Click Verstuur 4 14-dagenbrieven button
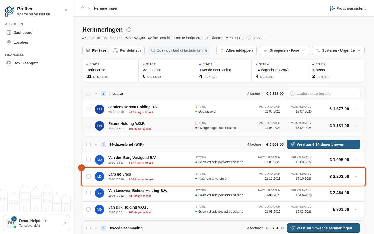The width and height of the screenshot is (374, 234). coord(324,144)
